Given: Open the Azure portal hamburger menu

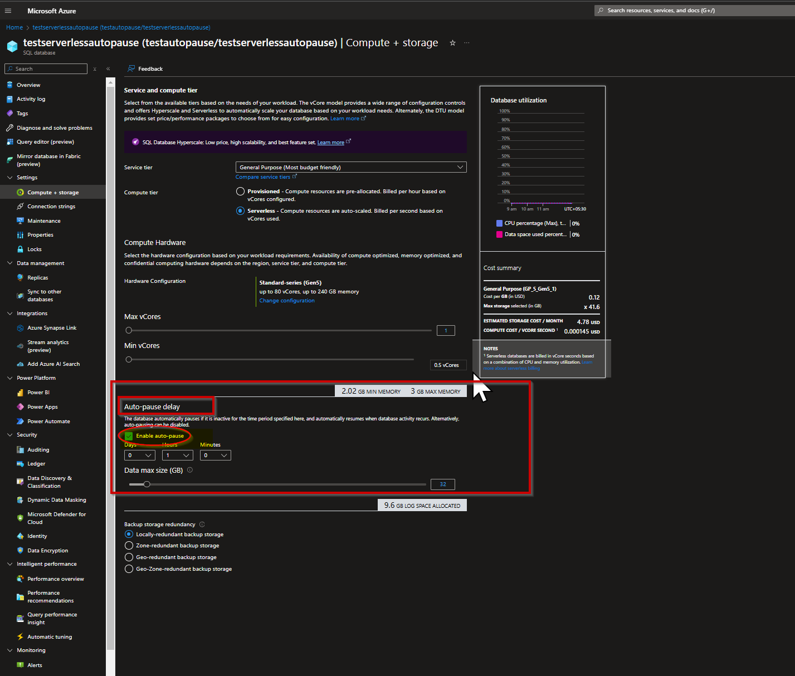Looking at the screenshot, I should tap(8, 11).
